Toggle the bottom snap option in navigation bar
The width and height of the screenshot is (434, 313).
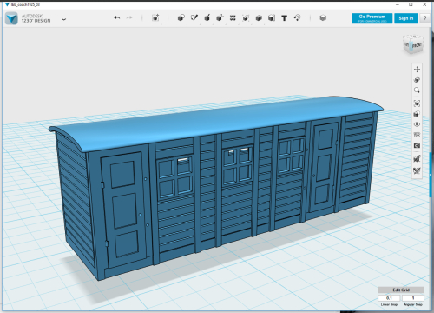click(417, 170)
